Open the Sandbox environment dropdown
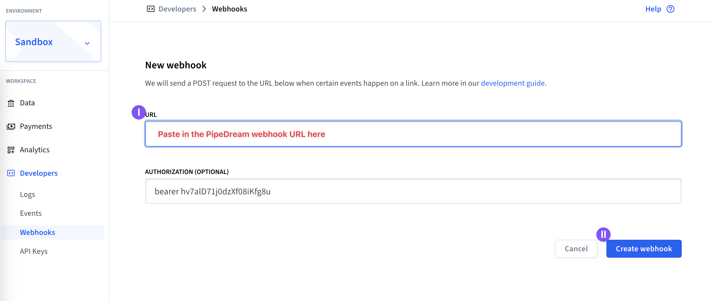711x301 pixels. [53, 41]
